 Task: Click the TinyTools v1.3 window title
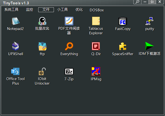16,3
